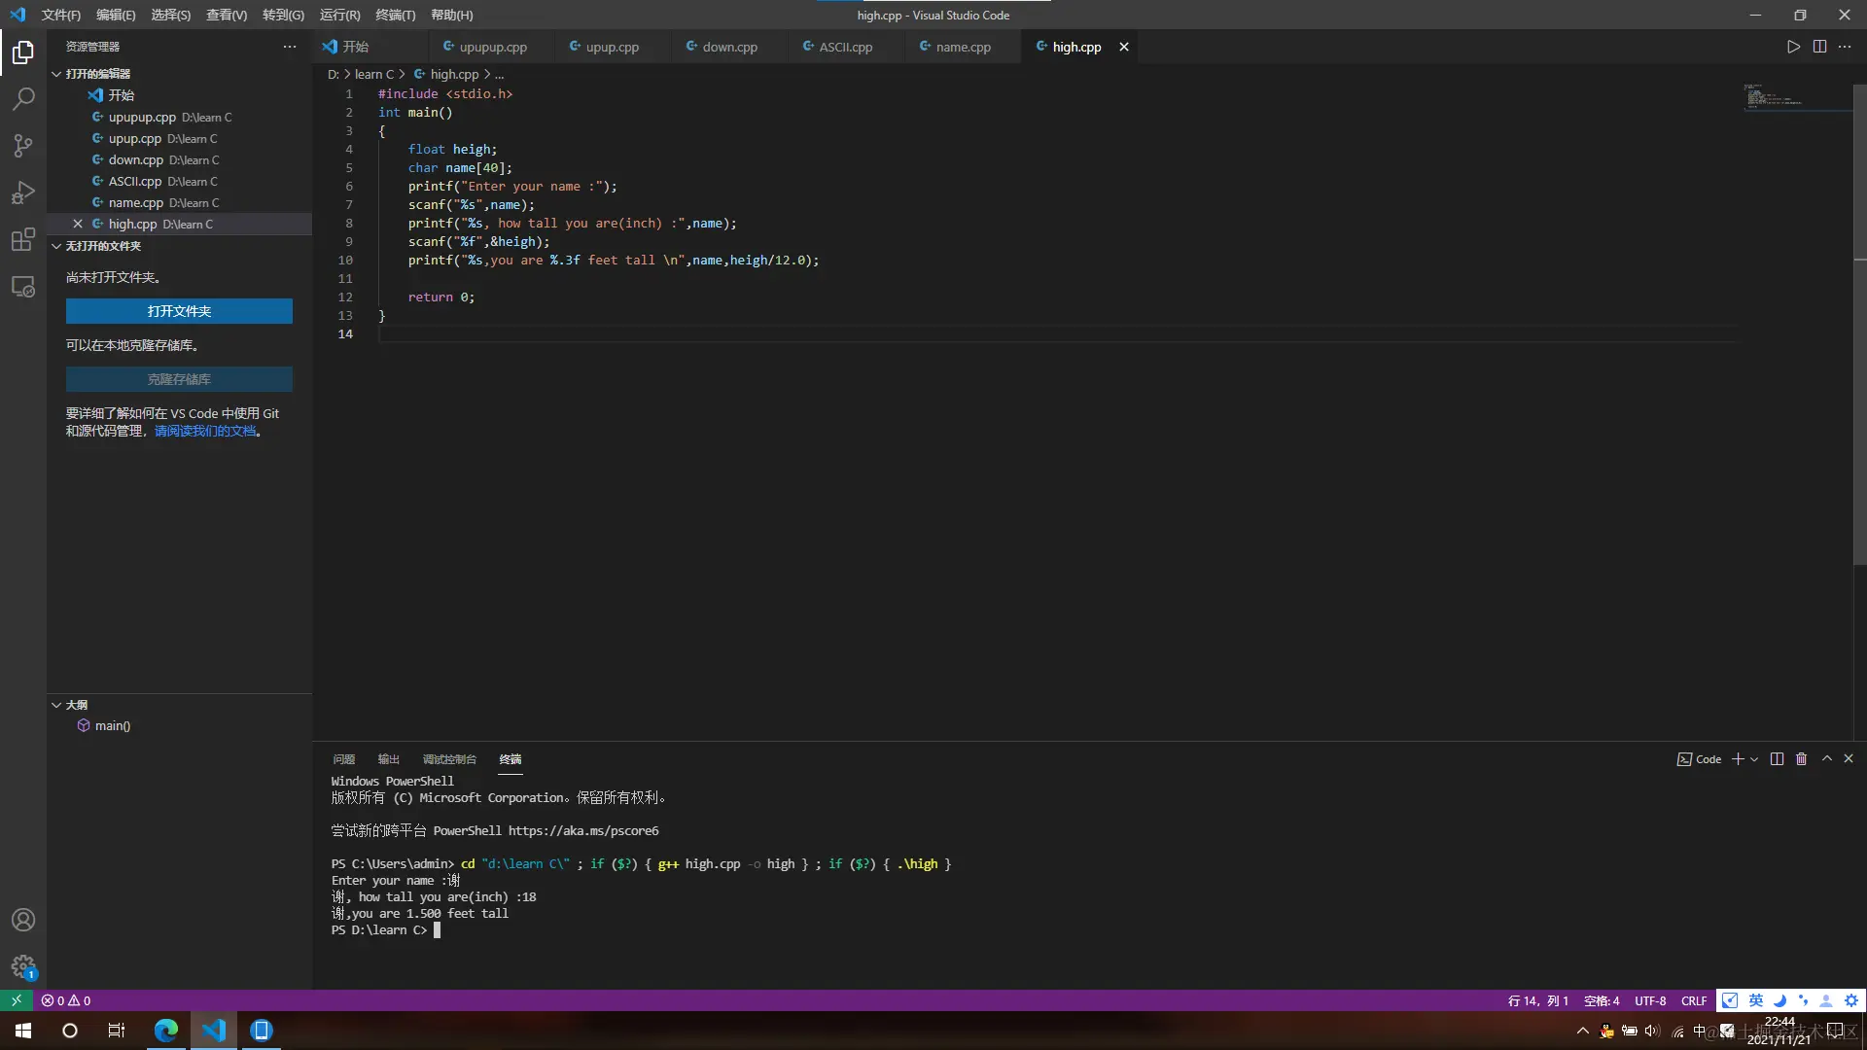Viewport: 1867px width, 1050px height.
Task: Click the Open Folder blue button
Action: coord(179,311)
